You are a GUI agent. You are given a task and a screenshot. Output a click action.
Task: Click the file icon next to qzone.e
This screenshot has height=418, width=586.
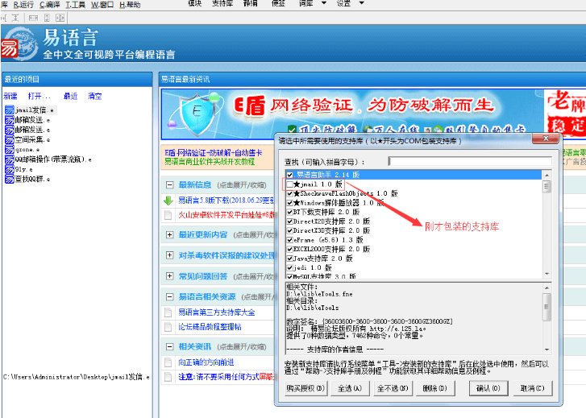coord(10,150)
